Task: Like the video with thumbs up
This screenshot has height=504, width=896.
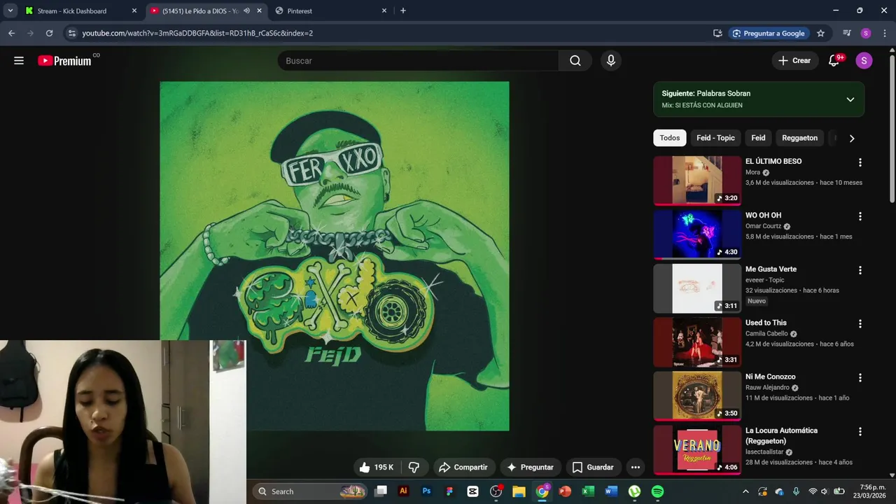Action: [377, 467]
